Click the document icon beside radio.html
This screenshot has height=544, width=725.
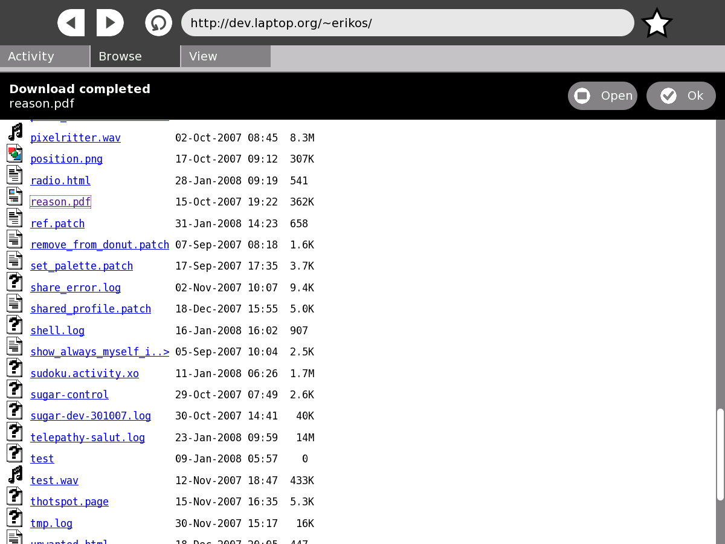15,175
